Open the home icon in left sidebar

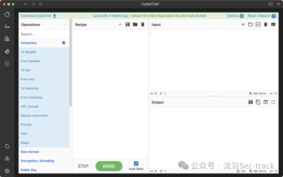pos(7,14)
